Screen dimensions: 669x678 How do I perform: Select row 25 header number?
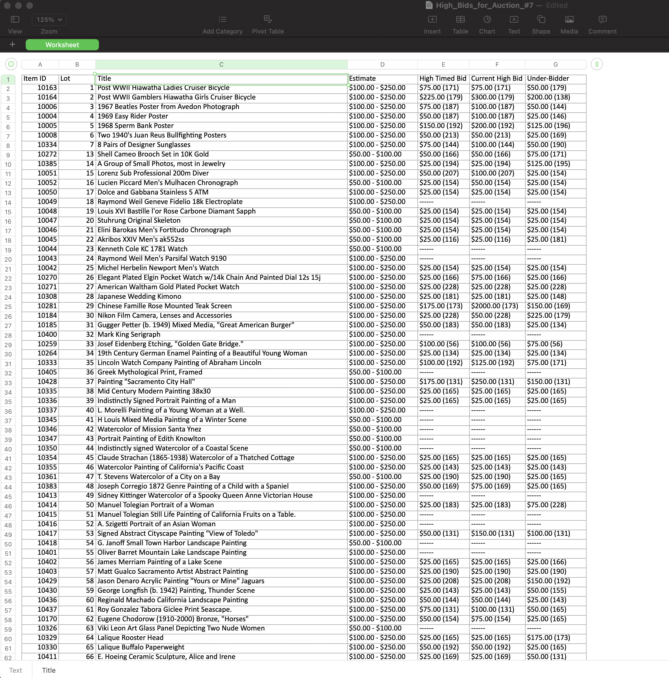pyautogui.click(x=8, y=307)
